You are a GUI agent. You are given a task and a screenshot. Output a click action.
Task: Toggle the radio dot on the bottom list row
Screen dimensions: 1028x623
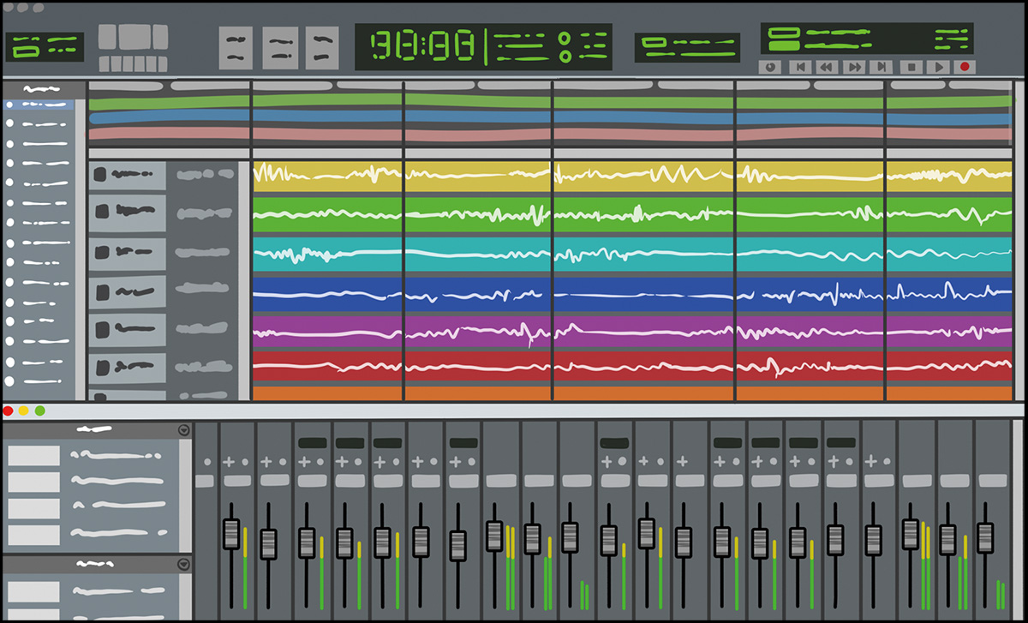pos(9,380)
